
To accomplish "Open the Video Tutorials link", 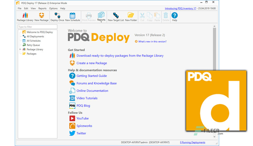I will 87,98.
